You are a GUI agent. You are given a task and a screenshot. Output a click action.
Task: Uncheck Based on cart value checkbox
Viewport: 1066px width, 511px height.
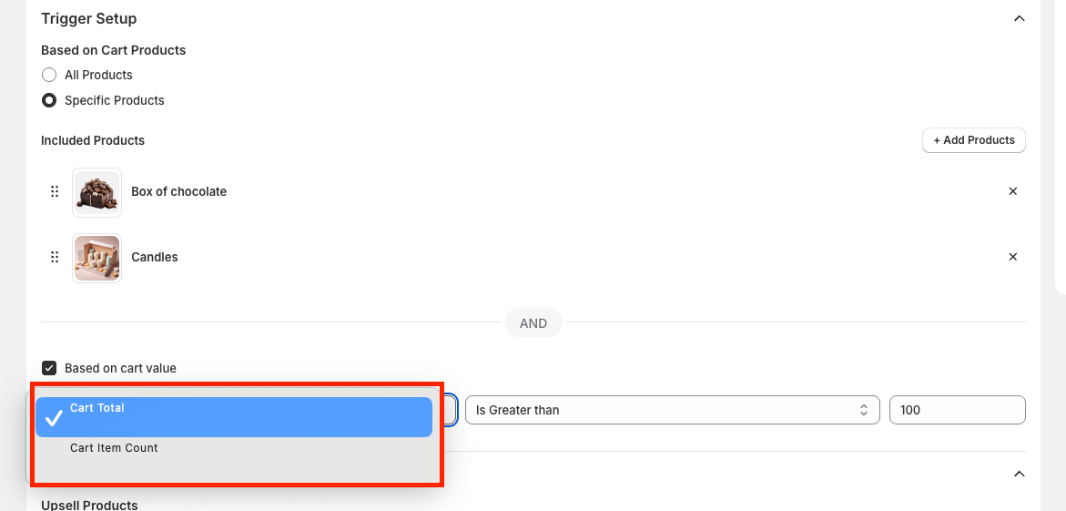tap(49, 368)
